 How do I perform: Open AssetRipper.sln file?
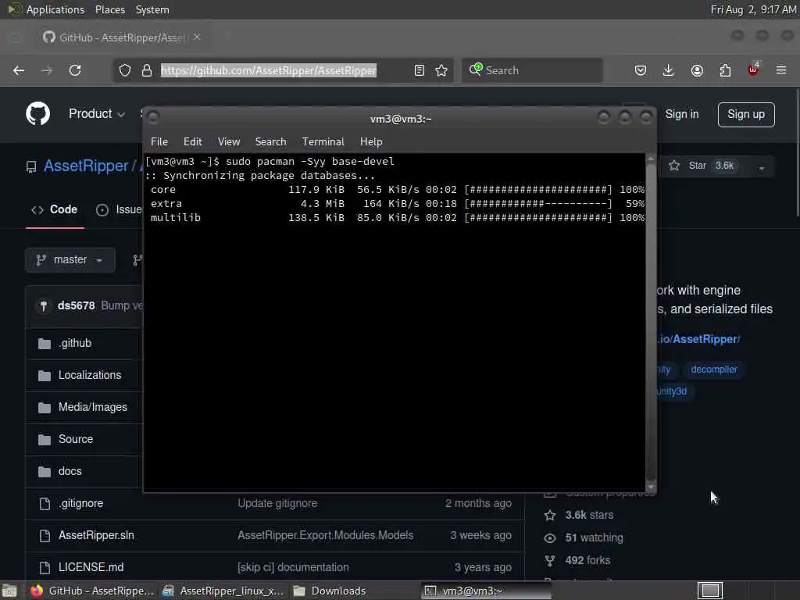pos(96,535)
